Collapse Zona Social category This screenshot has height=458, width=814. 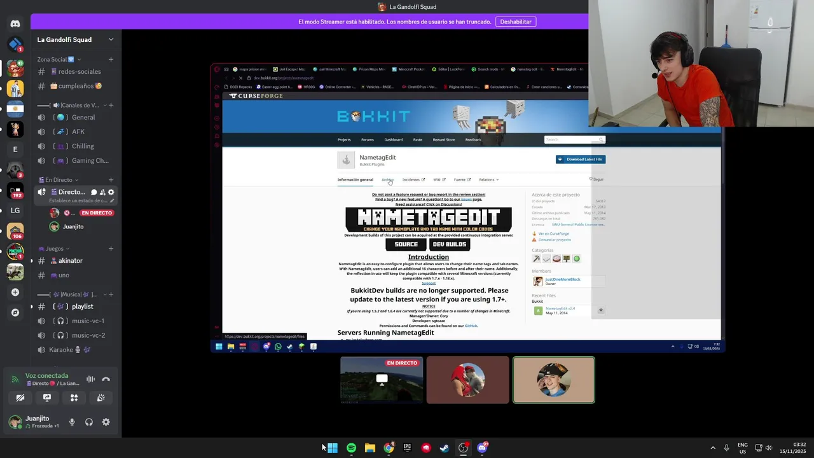(x=59, y=59)
